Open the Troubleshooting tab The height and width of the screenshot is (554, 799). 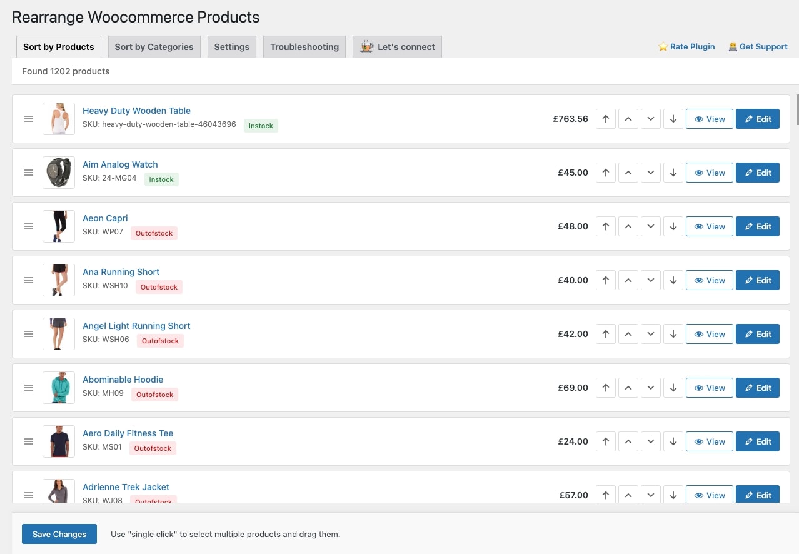[x=304, y=46]
